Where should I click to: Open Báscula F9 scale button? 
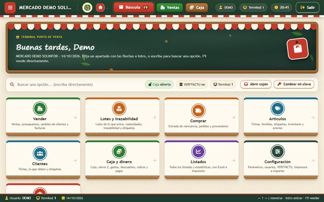coord(134,8)
